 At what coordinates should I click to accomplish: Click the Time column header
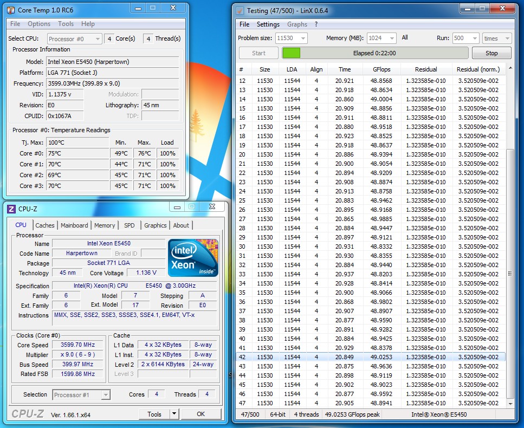(345, 69)
